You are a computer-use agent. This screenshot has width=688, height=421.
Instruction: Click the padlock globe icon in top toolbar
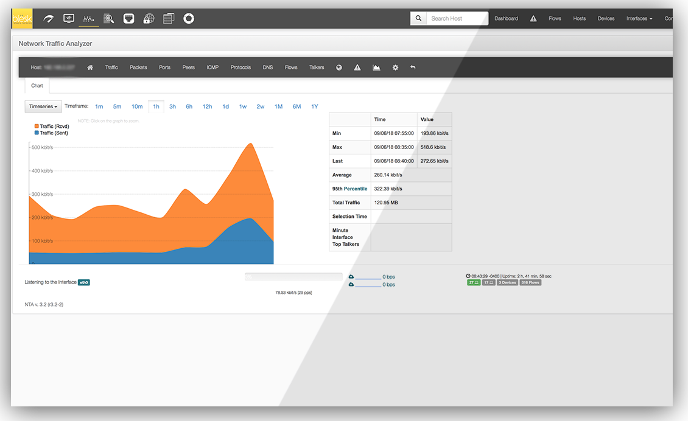[149, 19]
